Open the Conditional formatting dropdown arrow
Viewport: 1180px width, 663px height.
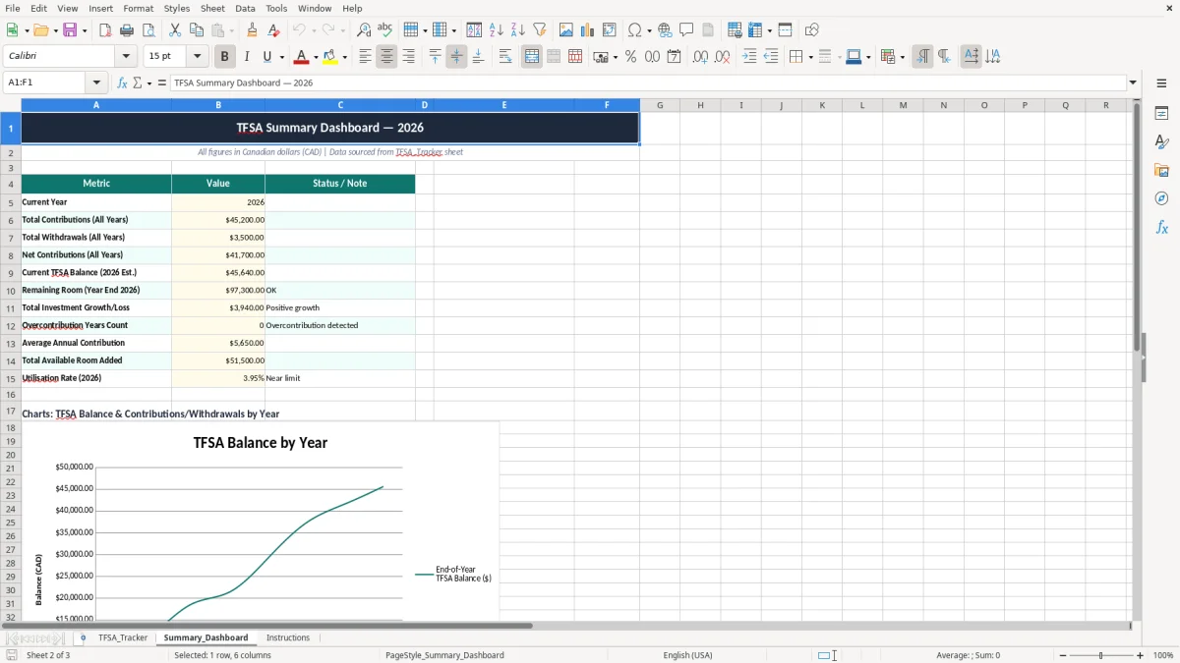(x=902, y=57)
